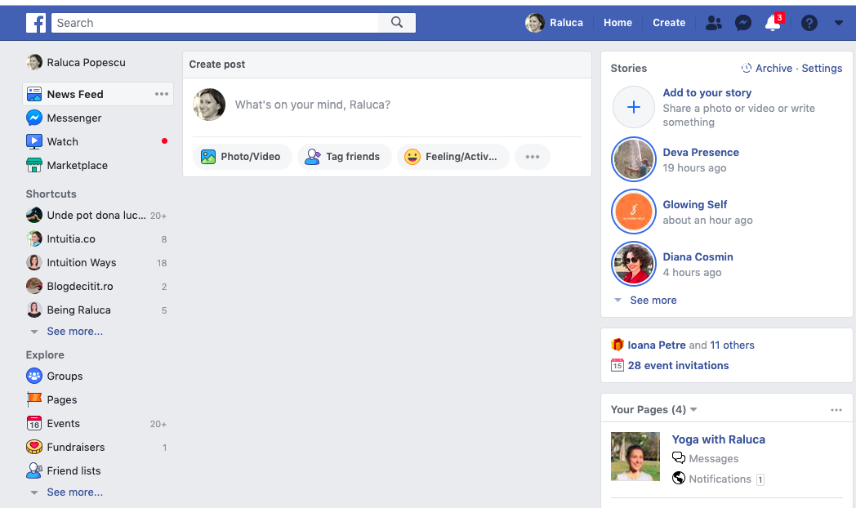Image resolution: width=856 pixels, height=508 pixels.
Task: Expand Your Pages (4) dropdown arrow
Action: point(693,409)
